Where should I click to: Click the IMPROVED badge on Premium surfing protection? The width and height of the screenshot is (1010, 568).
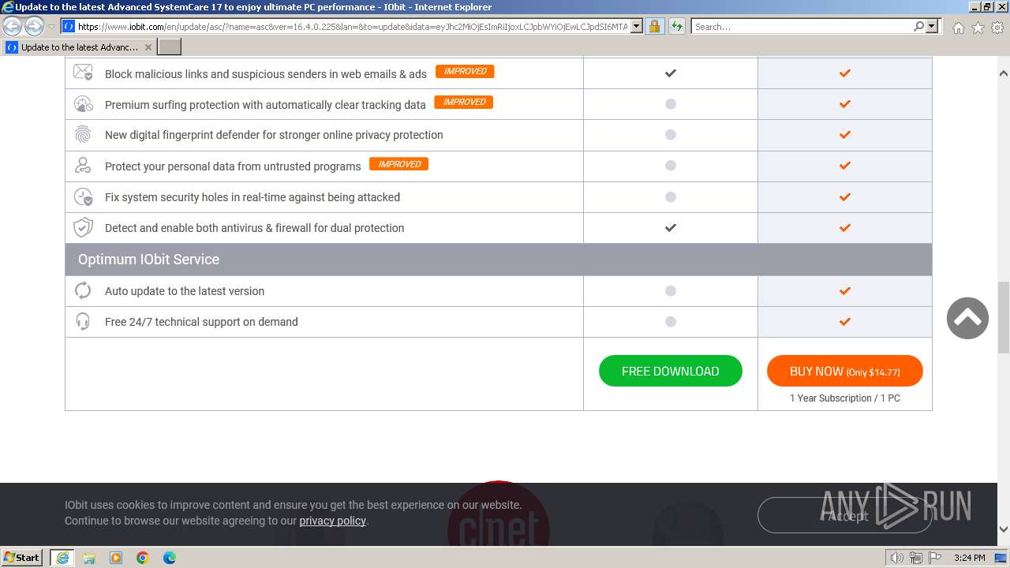464,102
